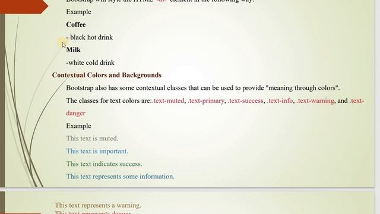Click 'This text represents a warning.' on next slide

[98, 205]
